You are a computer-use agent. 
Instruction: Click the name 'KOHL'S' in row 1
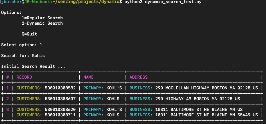[114, 88]
